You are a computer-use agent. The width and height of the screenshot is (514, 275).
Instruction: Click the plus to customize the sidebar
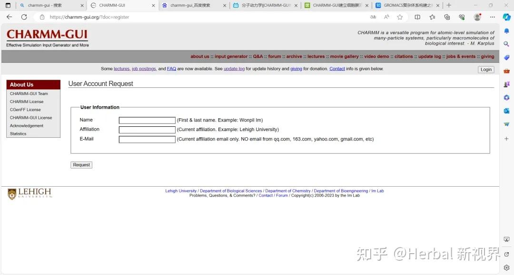click(506, 139)
